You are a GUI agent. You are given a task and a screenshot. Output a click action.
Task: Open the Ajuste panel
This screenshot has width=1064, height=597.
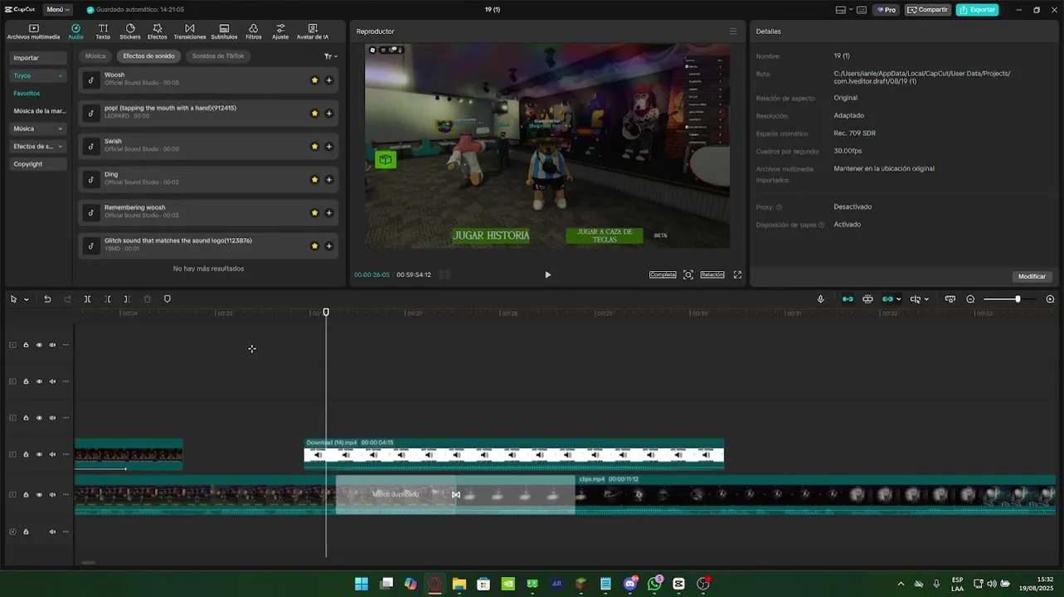[x=280, y=32]
